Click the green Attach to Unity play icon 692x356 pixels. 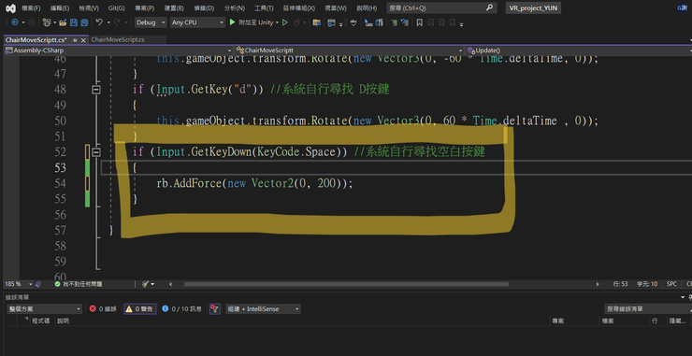click(233, 22)
